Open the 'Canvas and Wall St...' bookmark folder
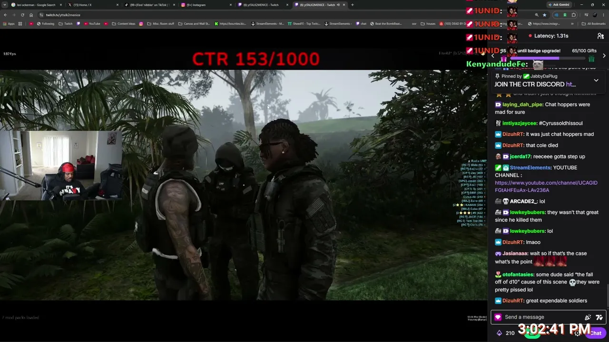This screenshot has height=342, width=609. (194, 24)
